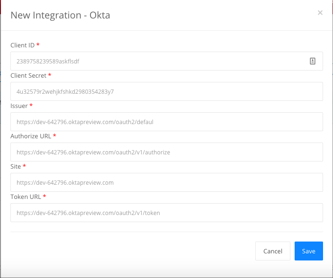
Task: Cancel the new Okta integration
Action: click(x=273, y=251)
